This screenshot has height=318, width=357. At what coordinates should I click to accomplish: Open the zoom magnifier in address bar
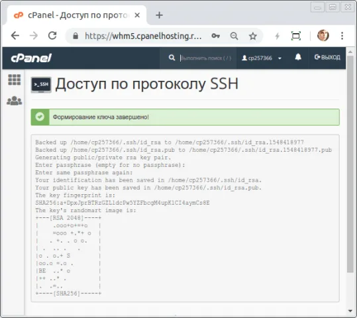234,36
